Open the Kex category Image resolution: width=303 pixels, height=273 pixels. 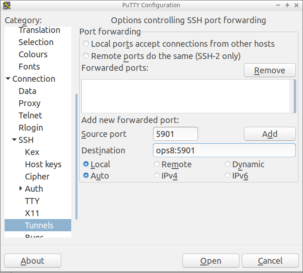(x=32, y=152)
